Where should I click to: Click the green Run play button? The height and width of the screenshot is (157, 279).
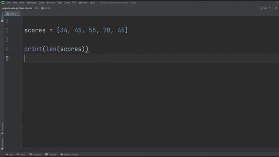[x=276, y=8]
